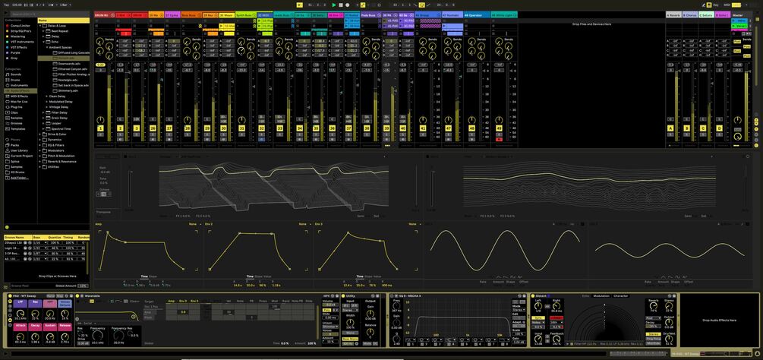Expand the Drive & Color folder
The image size is (763, 360).
click(40, 134)
